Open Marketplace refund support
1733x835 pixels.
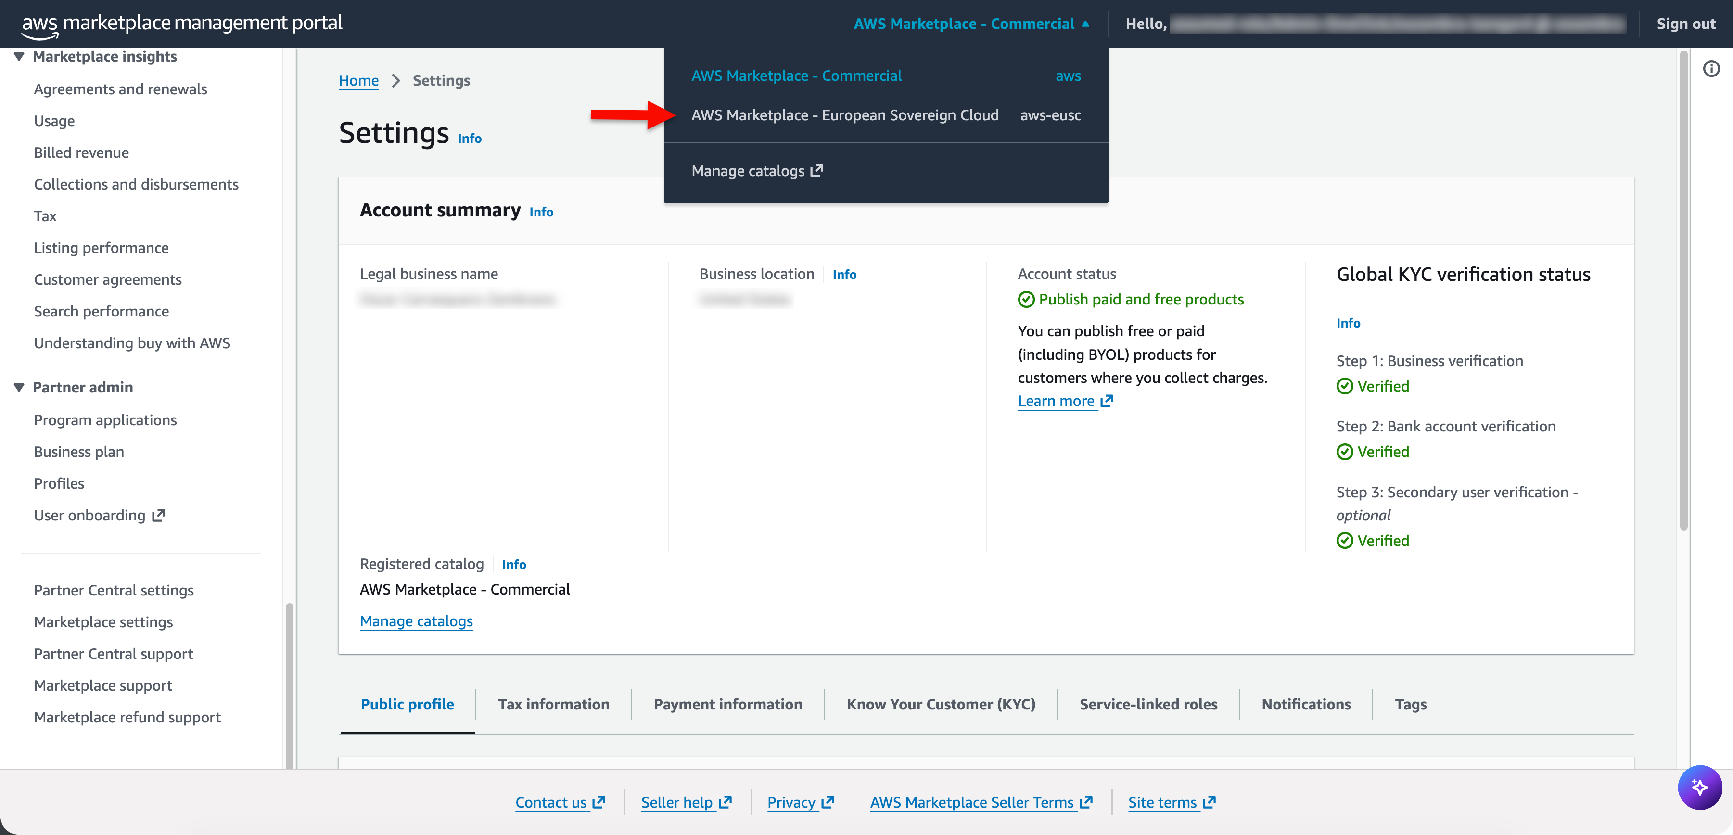pos(127,717)
